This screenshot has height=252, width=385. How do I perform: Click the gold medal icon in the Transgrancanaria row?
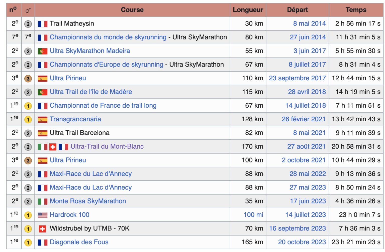click(28, 120)
